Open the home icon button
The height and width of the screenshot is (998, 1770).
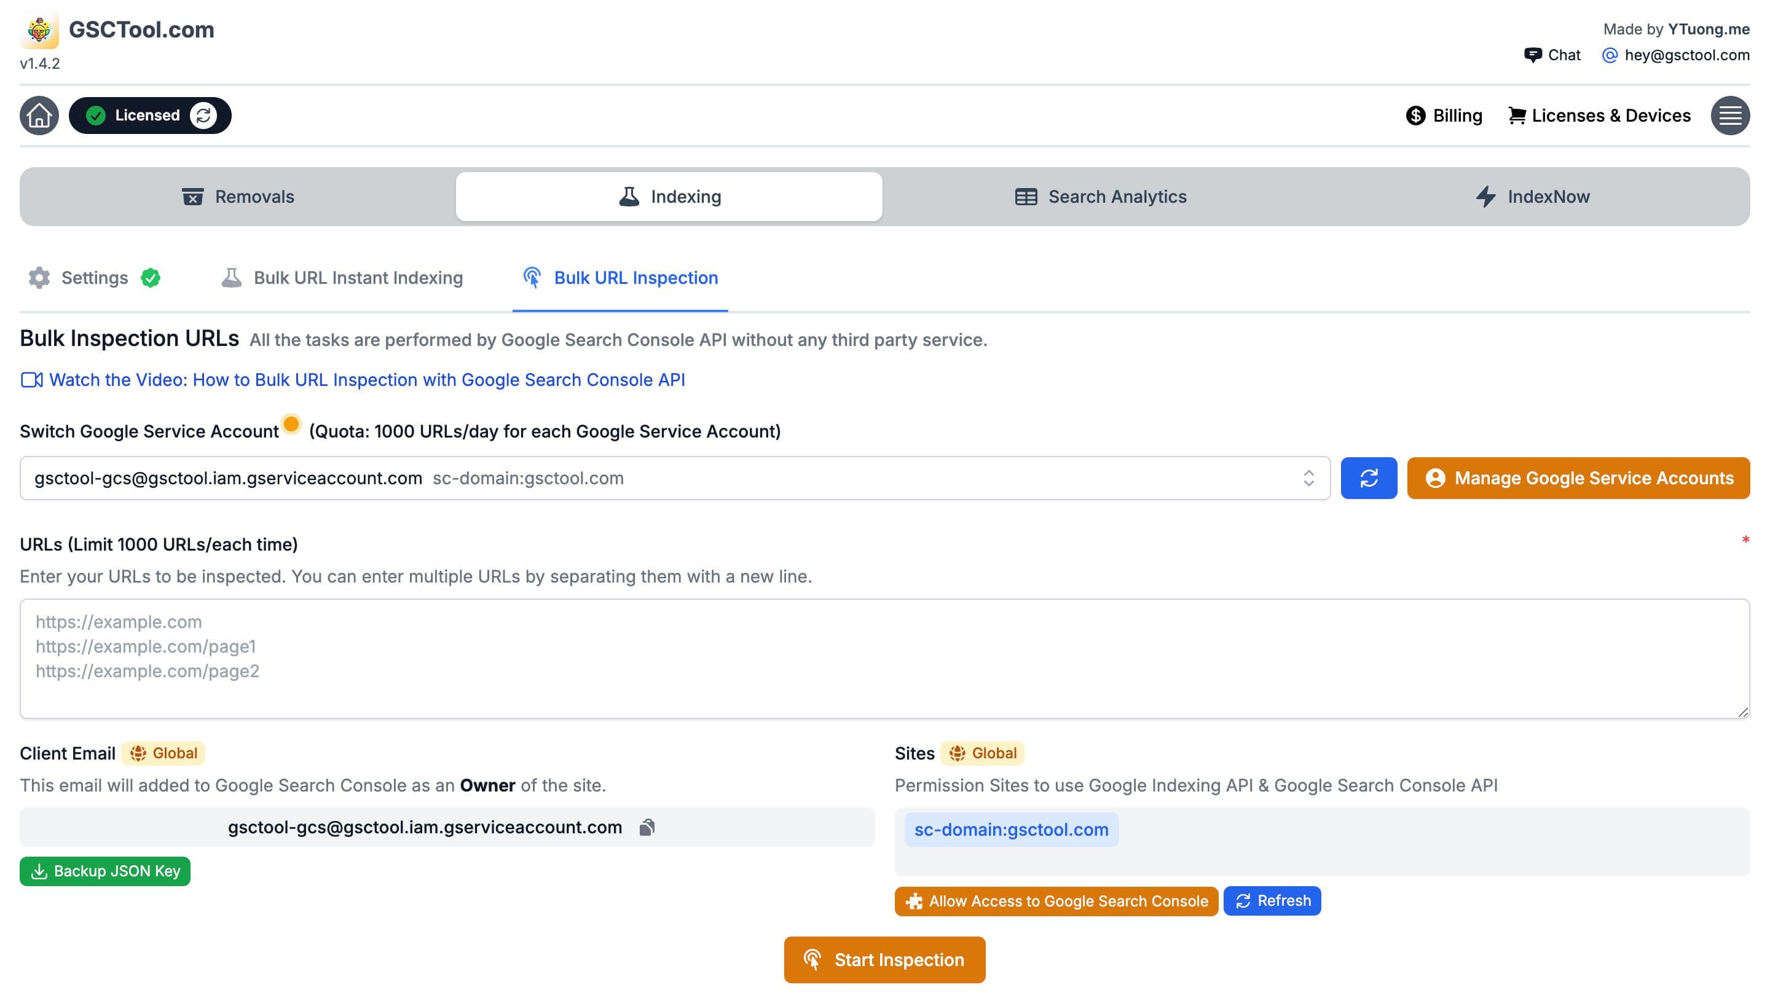pyautogui.click(x=39, y=116)
